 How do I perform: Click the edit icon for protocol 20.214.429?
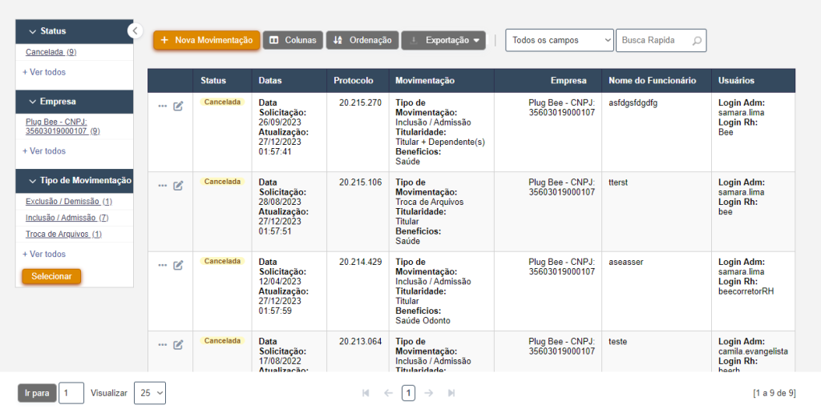(178, 265)
